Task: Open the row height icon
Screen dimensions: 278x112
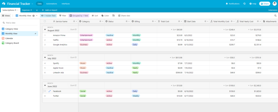Action: (114, 15)
